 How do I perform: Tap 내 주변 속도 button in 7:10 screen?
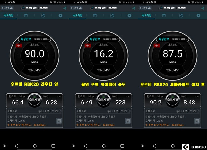pyautogui.click(x=7, y=8)
